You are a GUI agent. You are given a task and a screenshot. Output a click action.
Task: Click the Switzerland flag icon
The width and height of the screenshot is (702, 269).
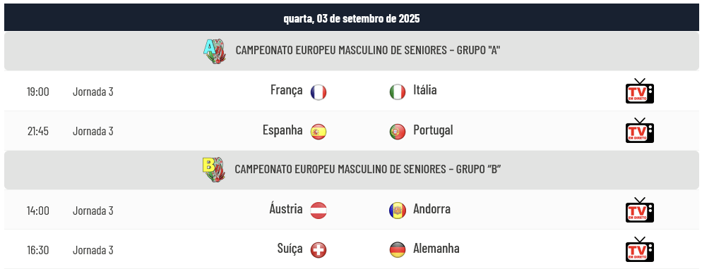click(x=319, y=250)
